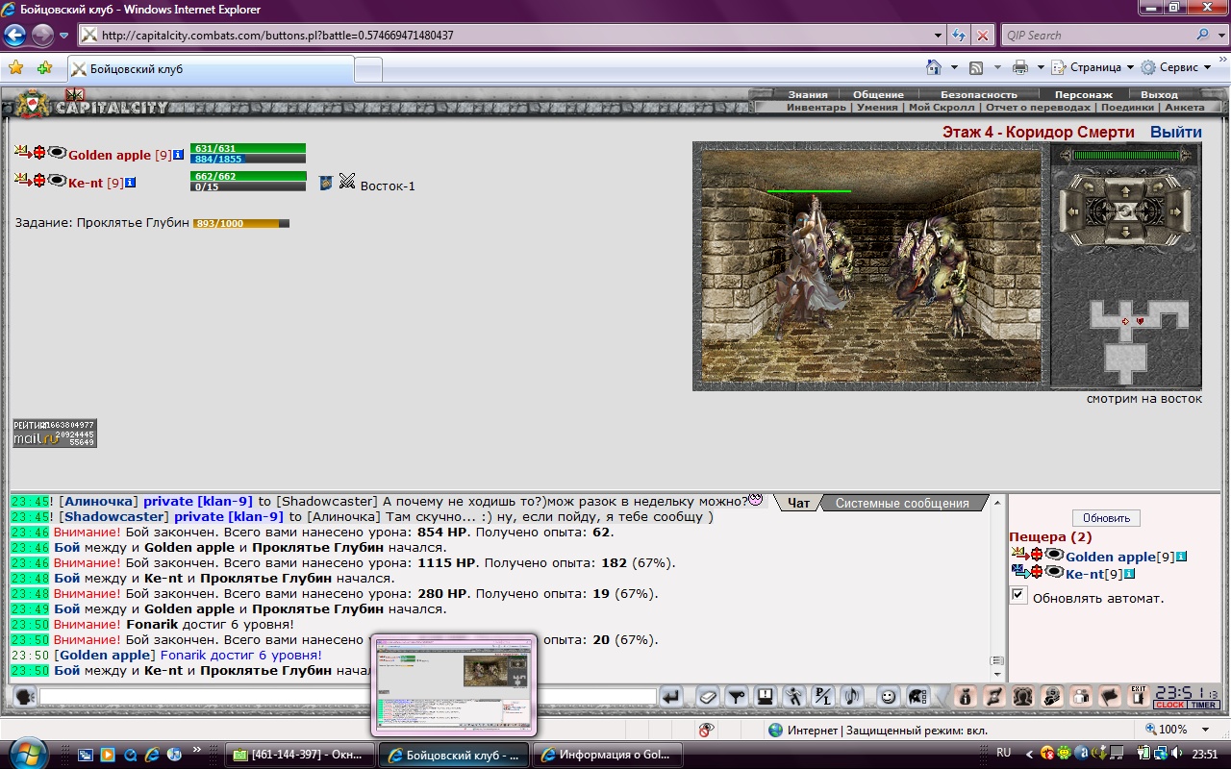Switch display to CLOCK mode
The image size is (1231, 769).
pos(1170,705)
